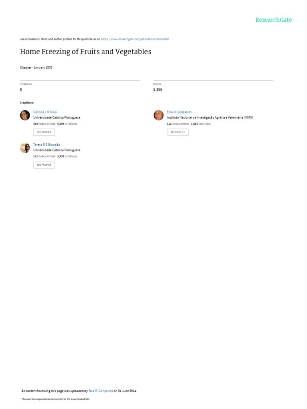Viewport: 307px width, 409px height.
Task: Click SEE PROFILE under Teresa R S Brandão
Action: tap(44, 165)
